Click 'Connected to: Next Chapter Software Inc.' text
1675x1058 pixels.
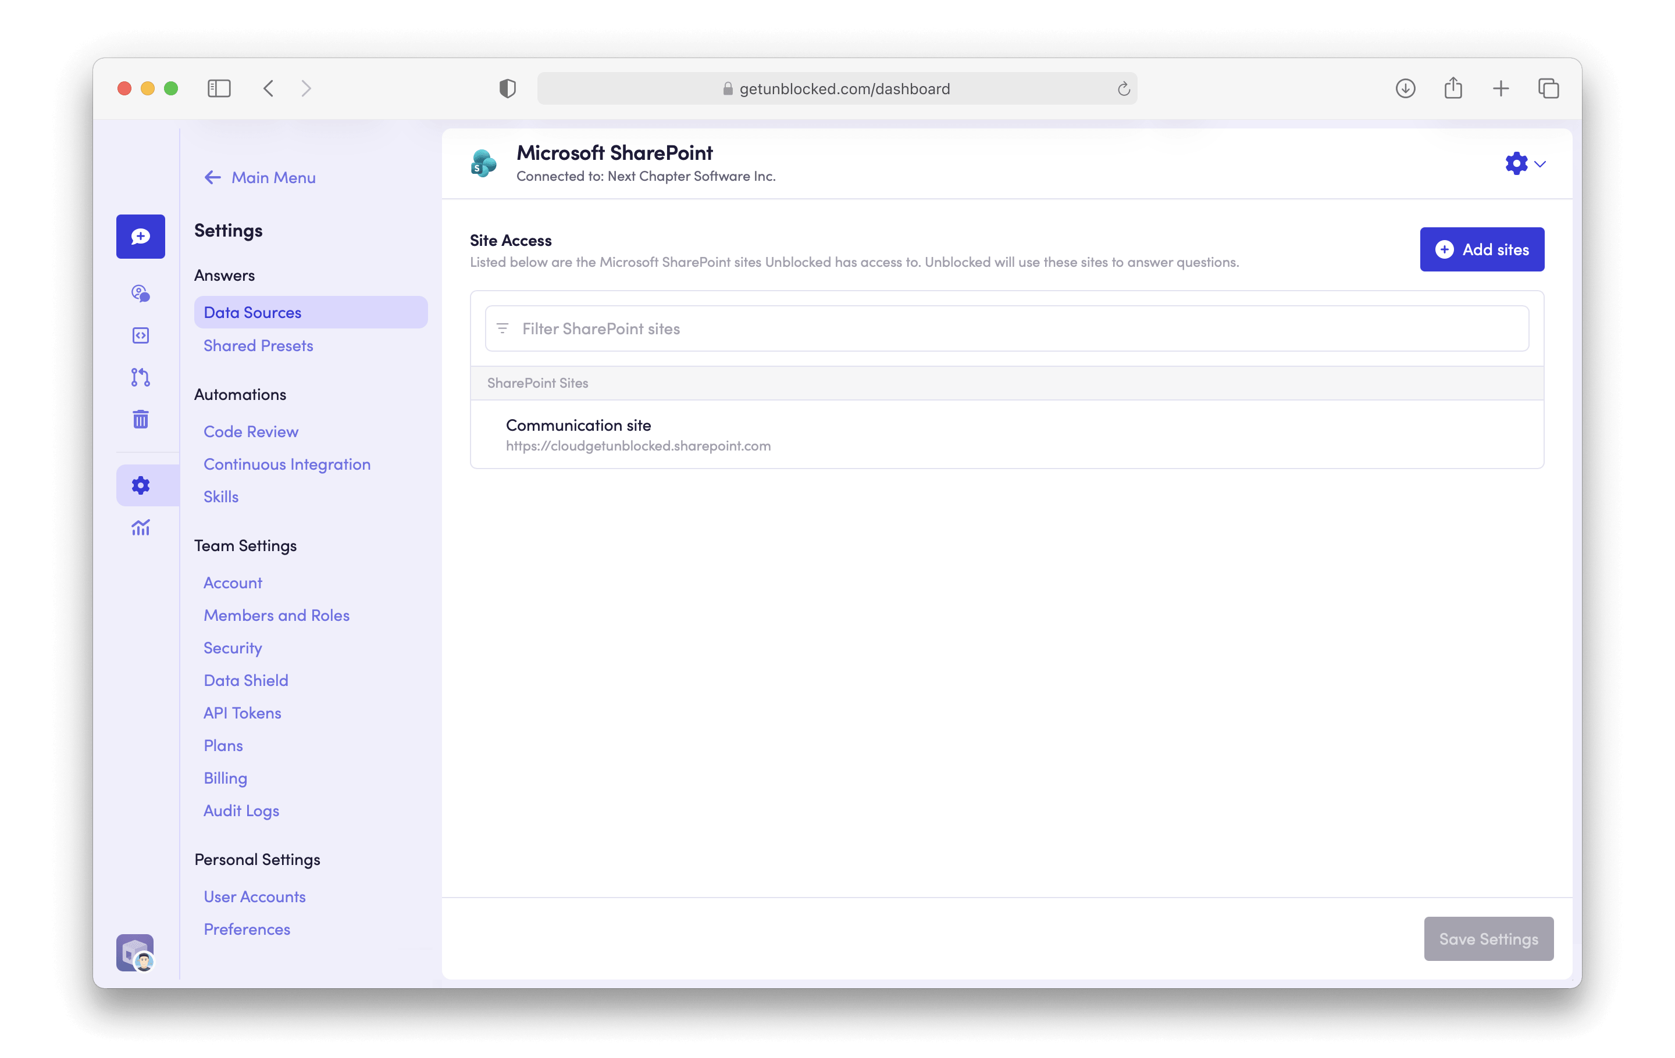pyautogui.click(x=646, y=176)
